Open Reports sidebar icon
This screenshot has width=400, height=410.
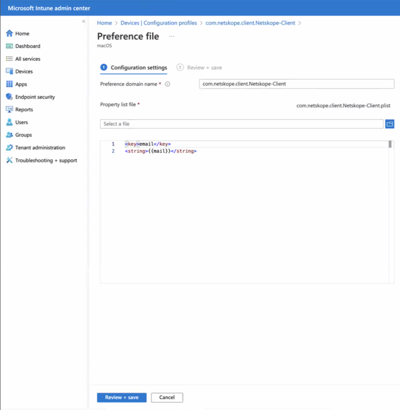(9, 109)
